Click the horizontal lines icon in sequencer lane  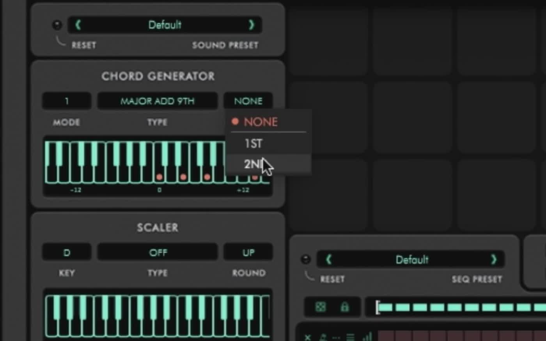pyautogui.click(x=351, y=337)
